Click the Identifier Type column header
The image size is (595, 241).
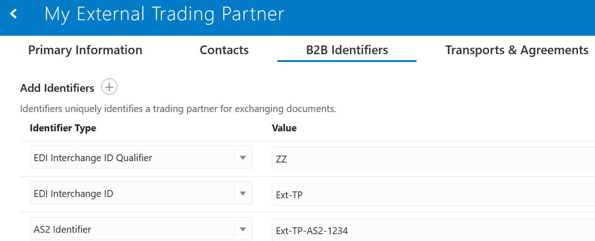point(63,128)
